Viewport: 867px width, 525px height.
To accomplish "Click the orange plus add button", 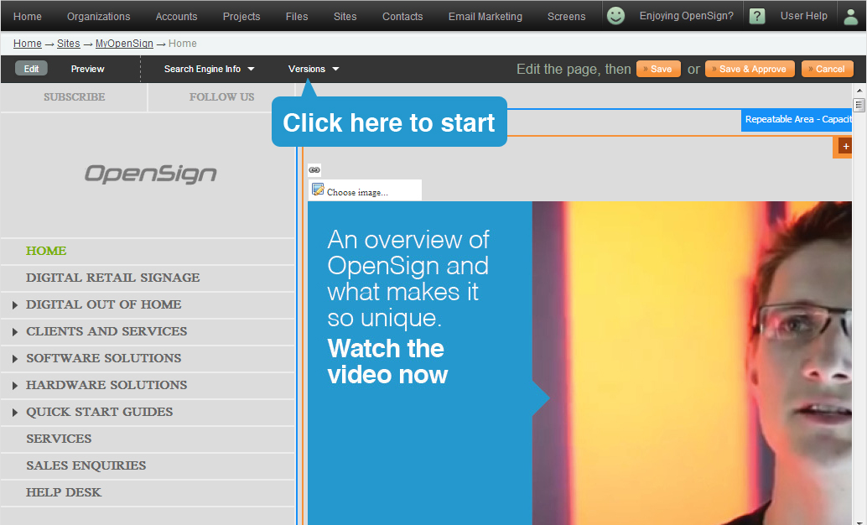I will 845,147.
